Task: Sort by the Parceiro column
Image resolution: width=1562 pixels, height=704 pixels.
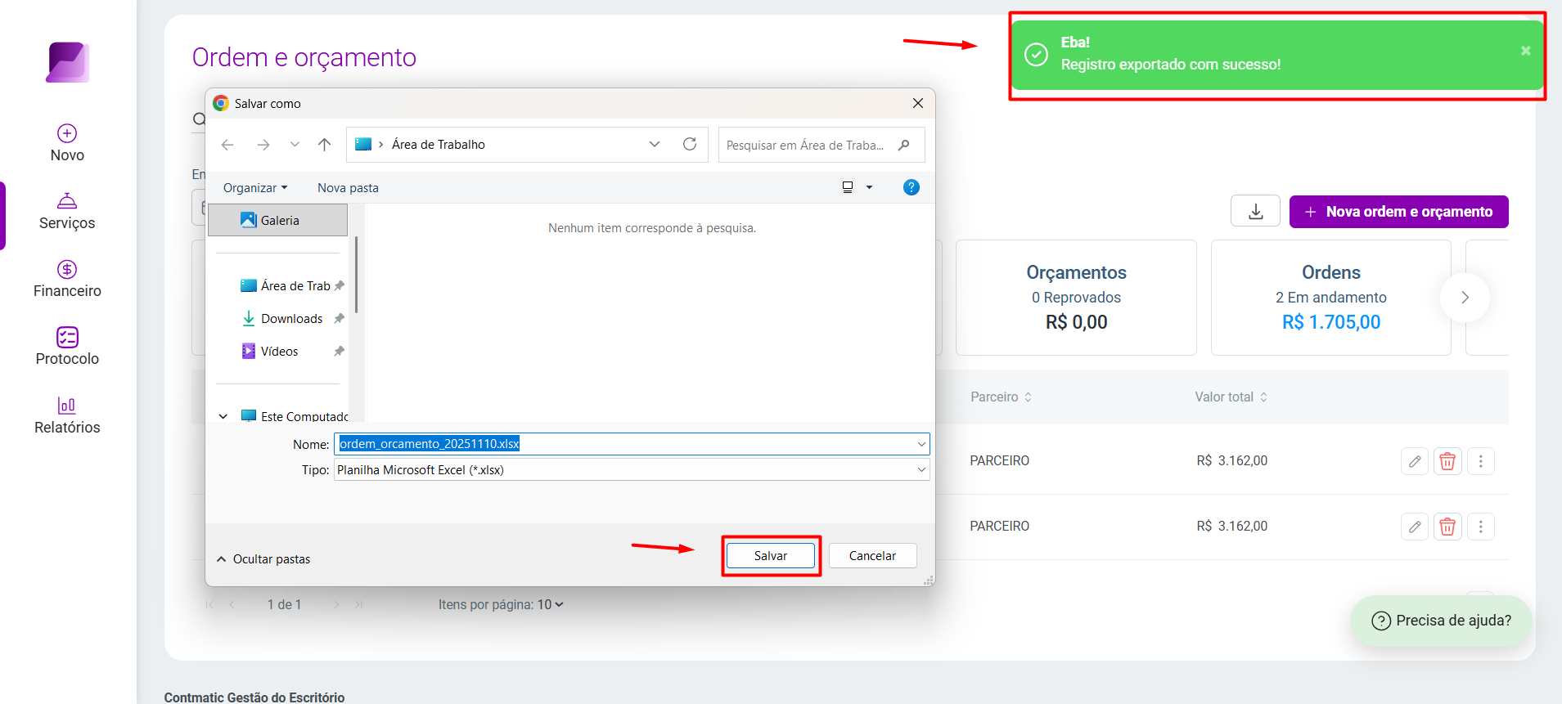Action: [x=1001, y=397]
